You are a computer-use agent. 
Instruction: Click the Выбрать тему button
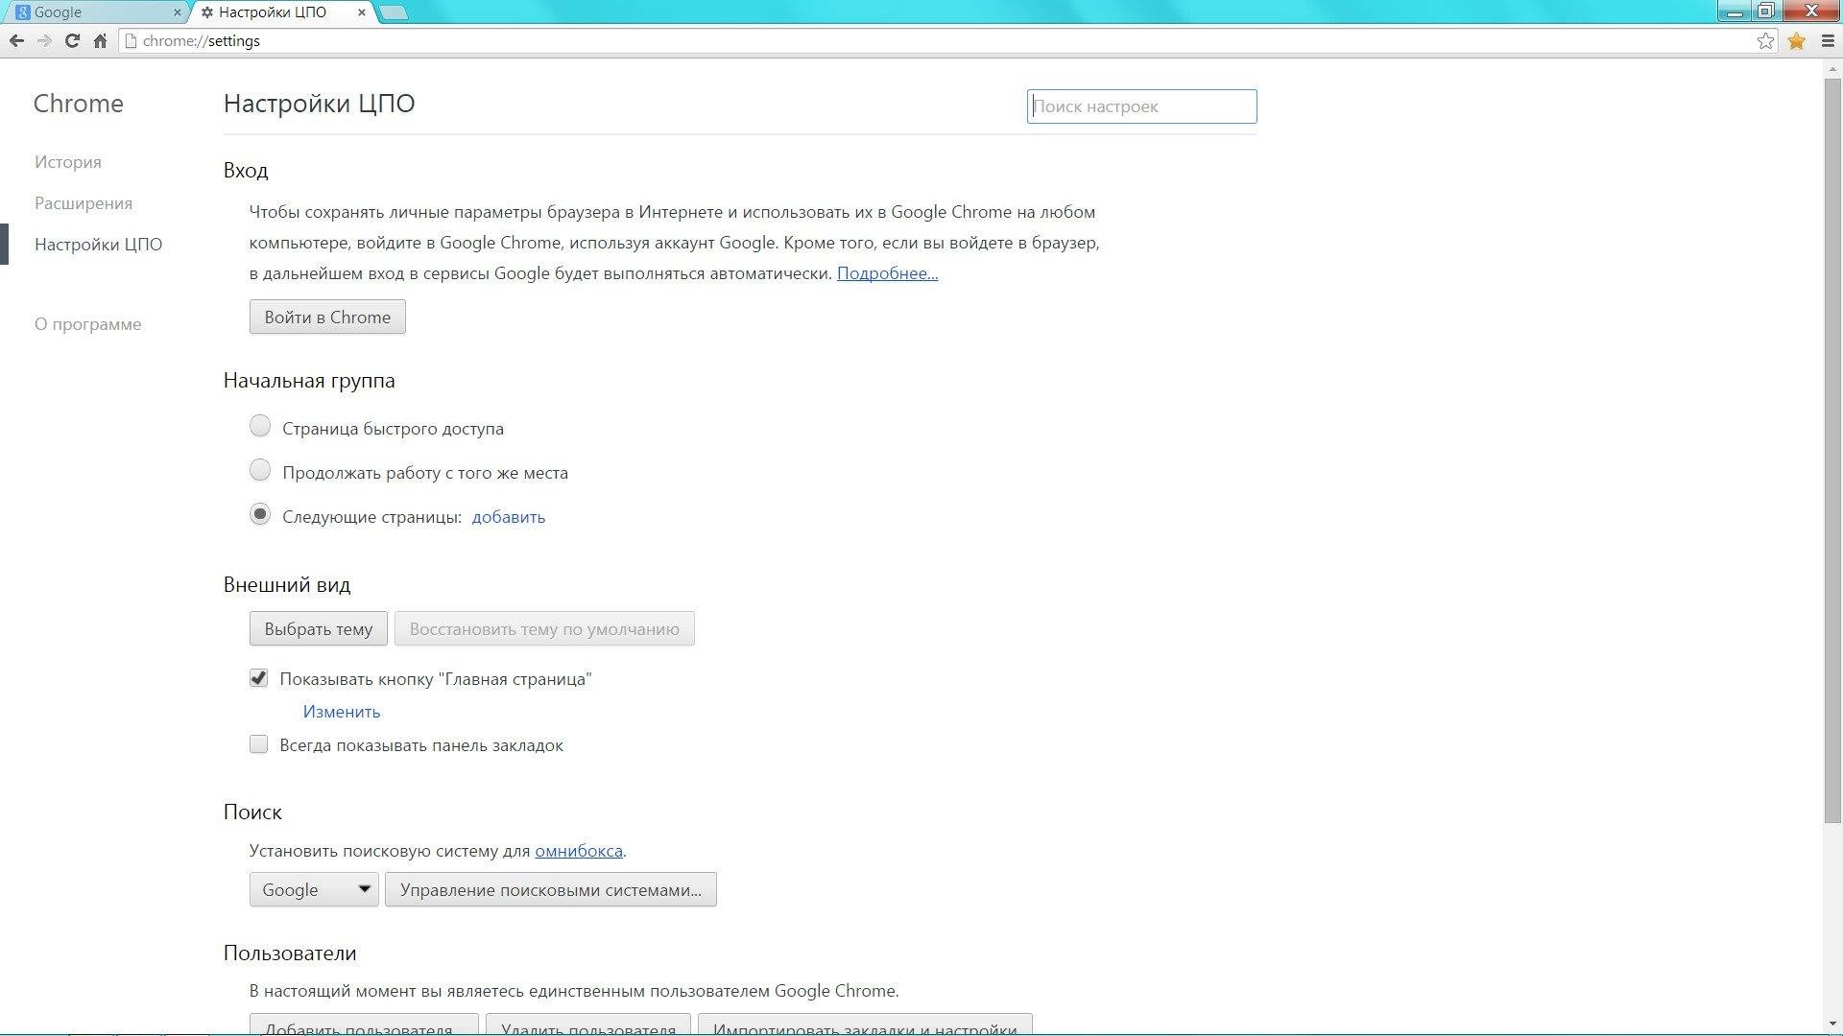[x=319, y=628]
